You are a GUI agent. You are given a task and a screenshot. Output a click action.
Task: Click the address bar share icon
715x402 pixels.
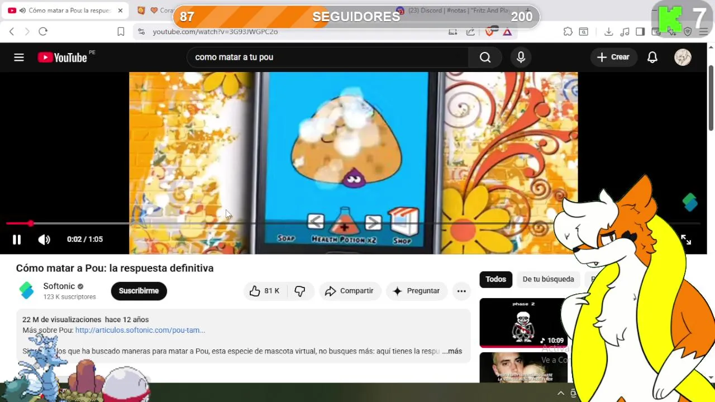tap(470, 32)
